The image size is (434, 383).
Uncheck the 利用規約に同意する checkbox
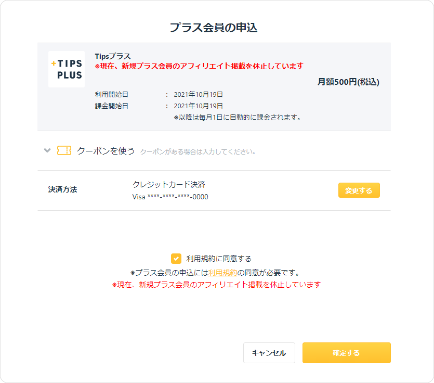pyautogui.click(x=176, y=259)
